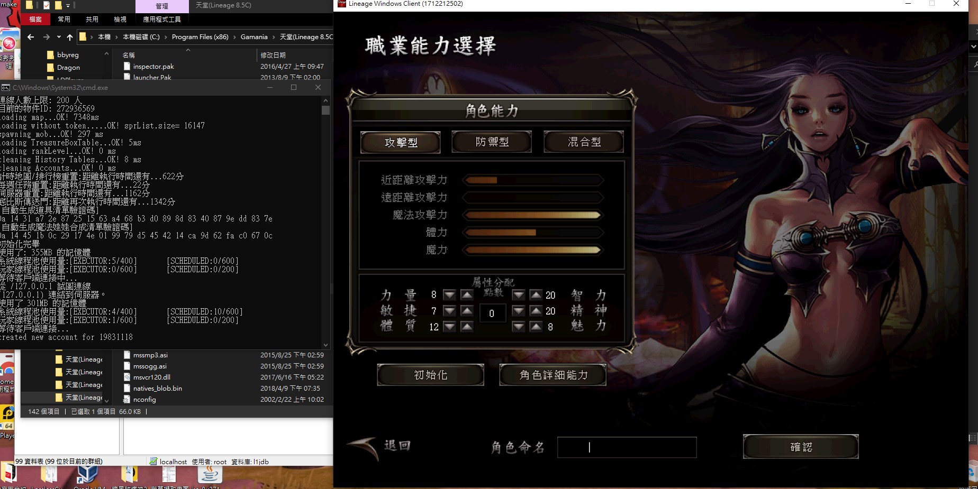Open the 檢視 View ribbon tab
Screen dimensions: 978x489
coord(120,19)
